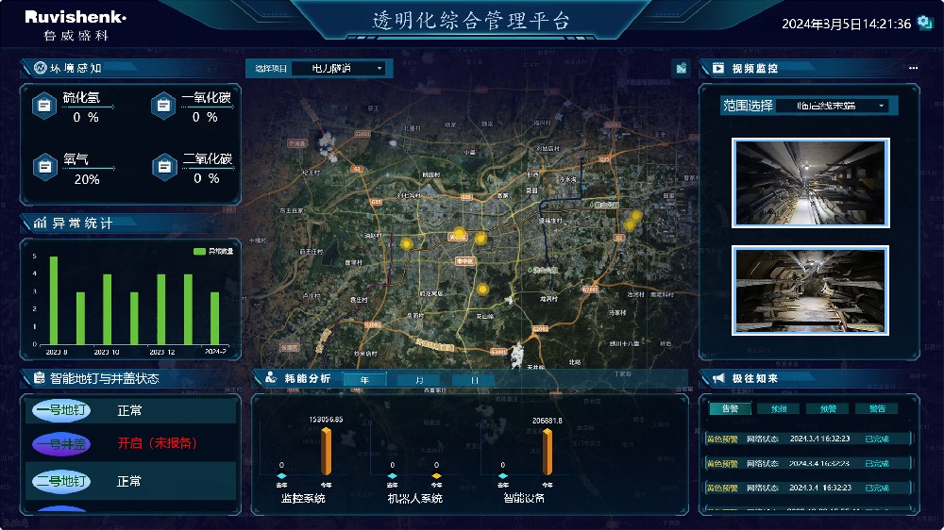Toggle the 异常数量 legend in the chart
The height and width of the screenshot is (530, 944).
213,252
